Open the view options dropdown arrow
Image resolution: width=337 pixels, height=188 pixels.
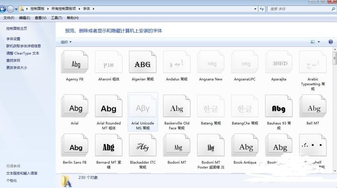(x=318, y=42)
